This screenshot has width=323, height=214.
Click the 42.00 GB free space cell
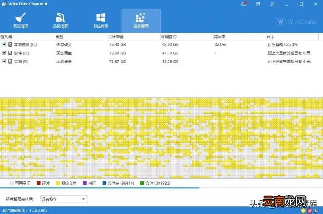[x=170, y=44]
